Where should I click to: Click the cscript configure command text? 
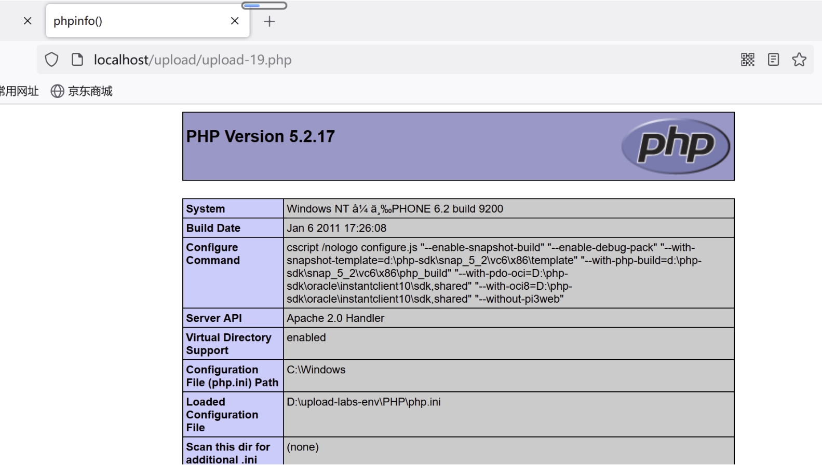[494, 273]
